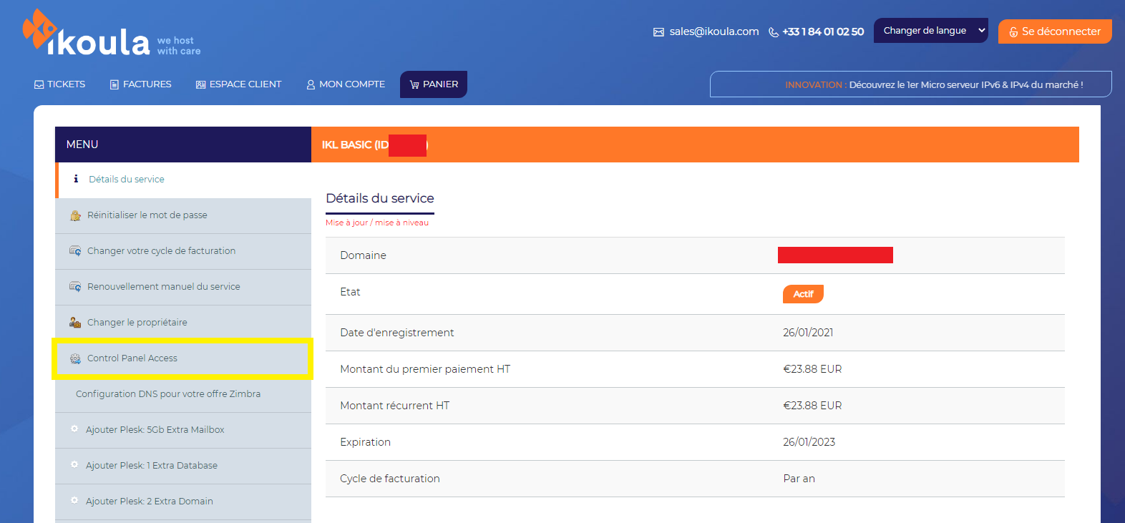Click the shopping cart icon in Panier
This screenshot has height=523, width=1125.
point(414,84)
